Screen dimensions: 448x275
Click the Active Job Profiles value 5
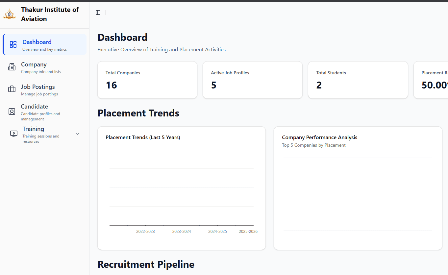pos(214,85)
